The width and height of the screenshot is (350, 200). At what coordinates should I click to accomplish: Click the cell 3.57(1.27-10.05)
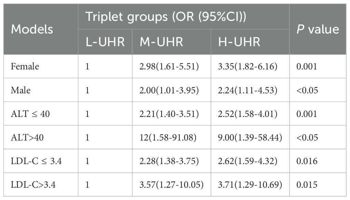coord(171,185)
